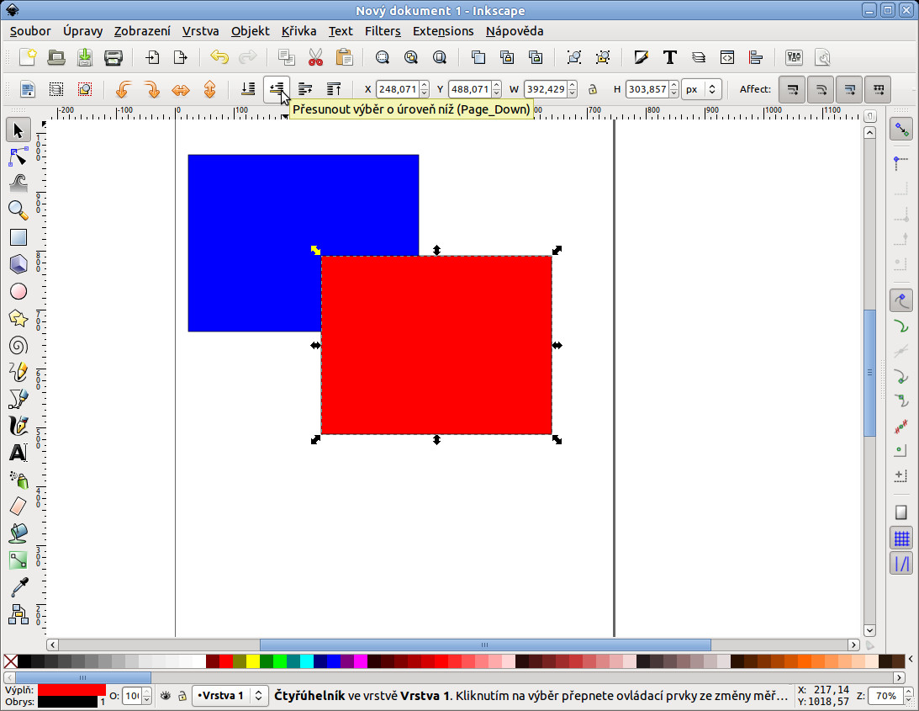This screenshot has width=919, height=711.
Task: Toggle Affect gradients transform
Action: click(849, 89)
